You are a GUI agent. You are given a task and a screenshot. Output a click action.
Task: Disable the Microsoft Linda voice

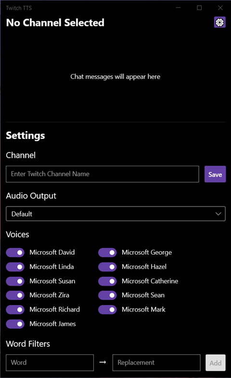pos(15,267)
